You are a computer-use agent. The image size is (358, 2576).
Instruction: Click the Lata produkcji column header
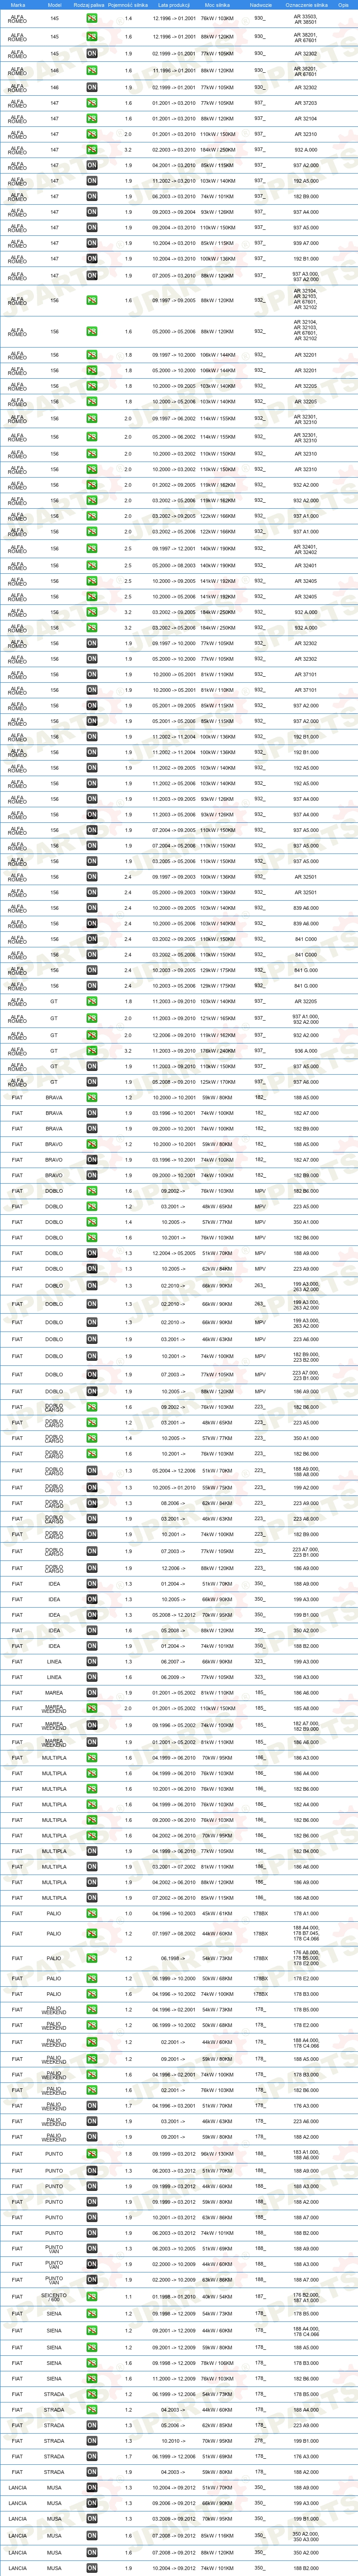(174, 5)
